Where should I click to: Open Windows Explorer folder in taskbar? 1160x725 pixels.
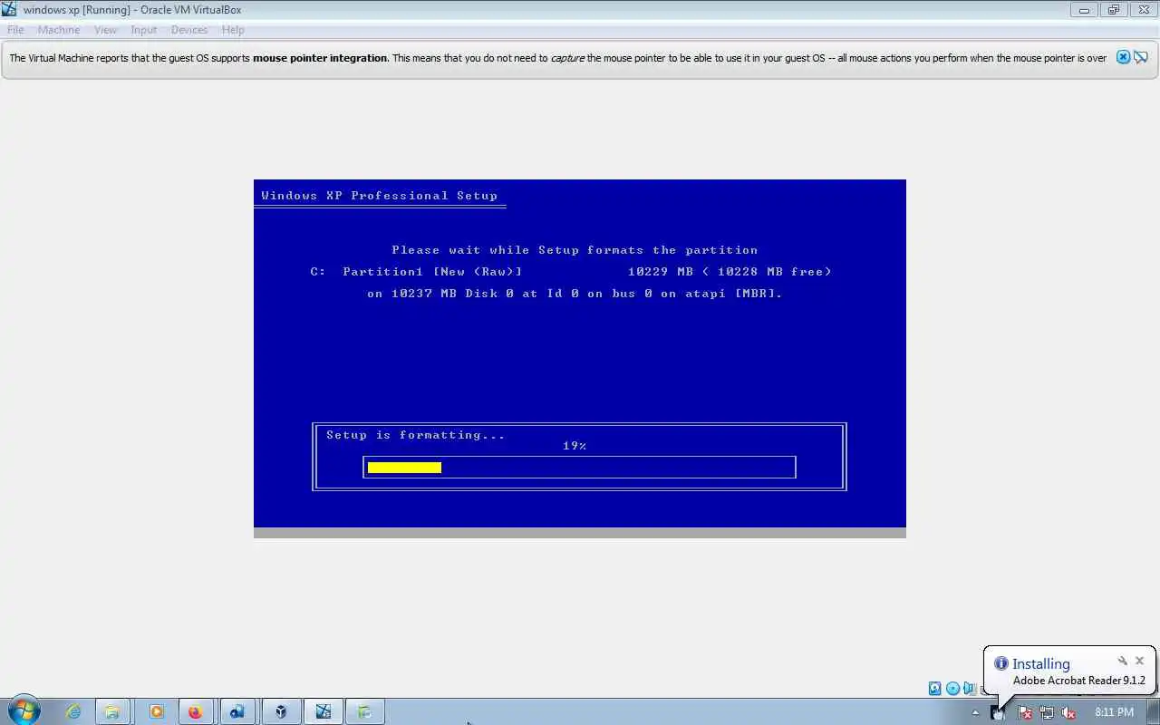(112, 711)
